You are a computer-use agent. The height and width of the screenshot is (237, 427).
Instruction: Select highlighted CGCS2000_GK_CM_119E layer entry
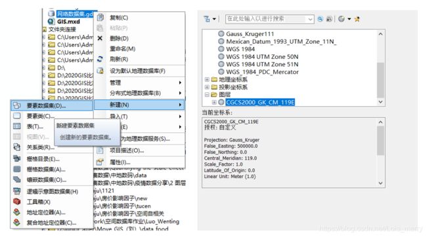(260, 102)
